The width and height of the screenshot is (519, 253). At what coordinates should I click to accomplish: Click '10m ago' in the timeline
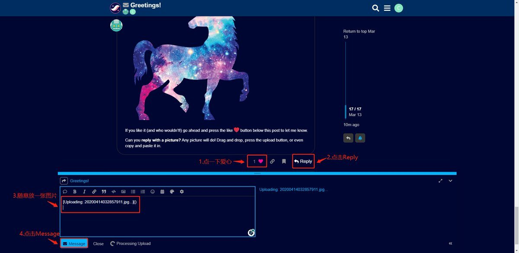click(351, 125)
